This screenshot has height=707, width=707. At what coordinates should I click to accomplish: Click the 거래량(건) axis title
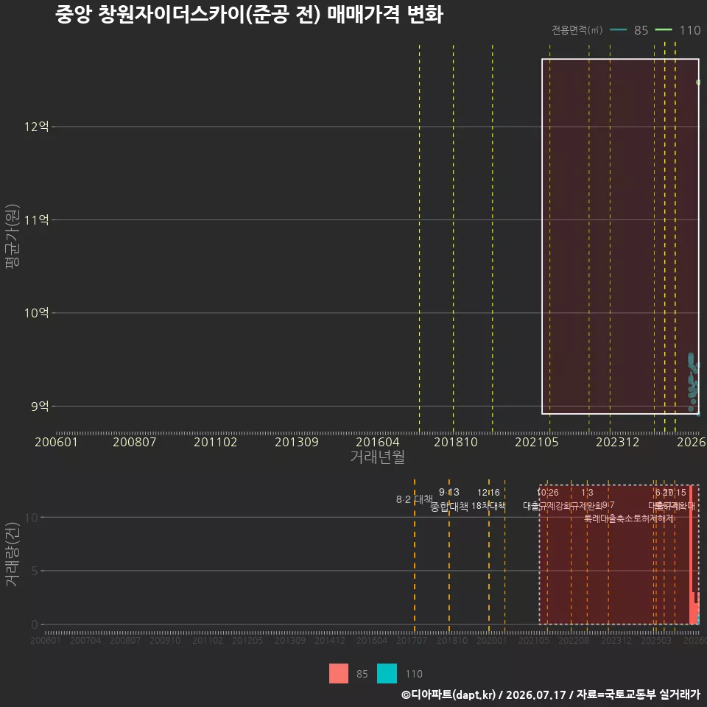tap(13, 555)
